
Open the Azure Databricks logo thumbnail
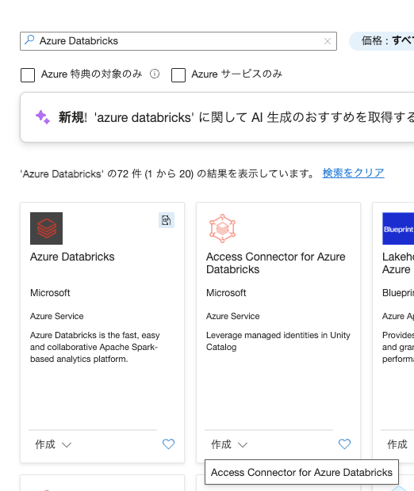47,228
